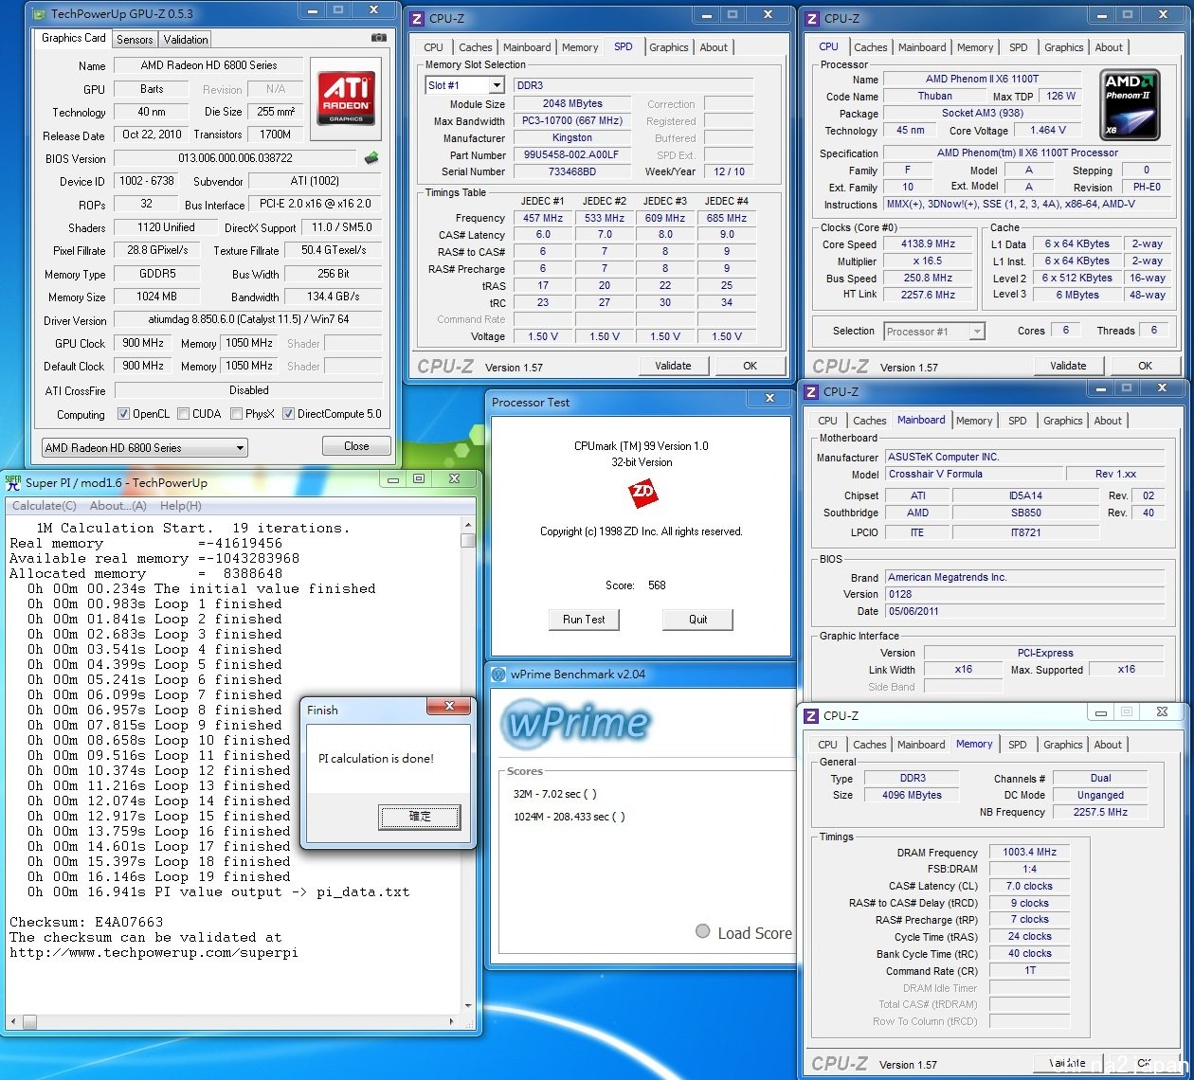Click the Serial Number field 733468BD
This screenshot has width=1194, height=1080.
(571, 171)
